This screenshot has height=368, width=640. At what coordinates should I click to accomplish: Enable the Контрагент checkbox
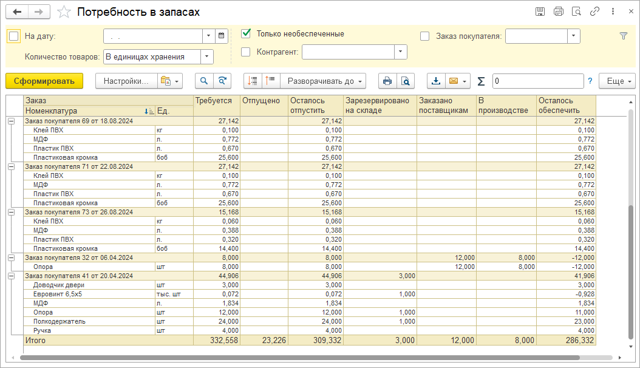[246, 52]
